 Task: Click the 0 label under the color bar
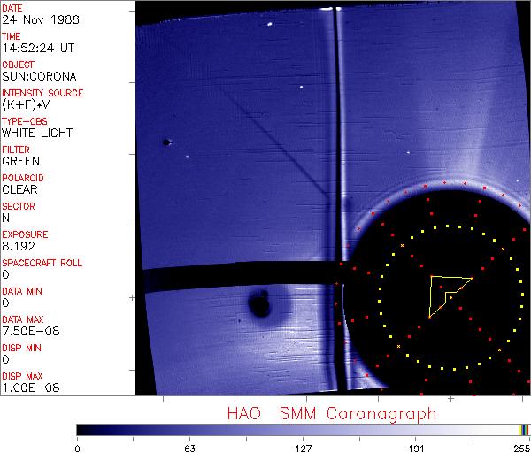pos(78,447)
